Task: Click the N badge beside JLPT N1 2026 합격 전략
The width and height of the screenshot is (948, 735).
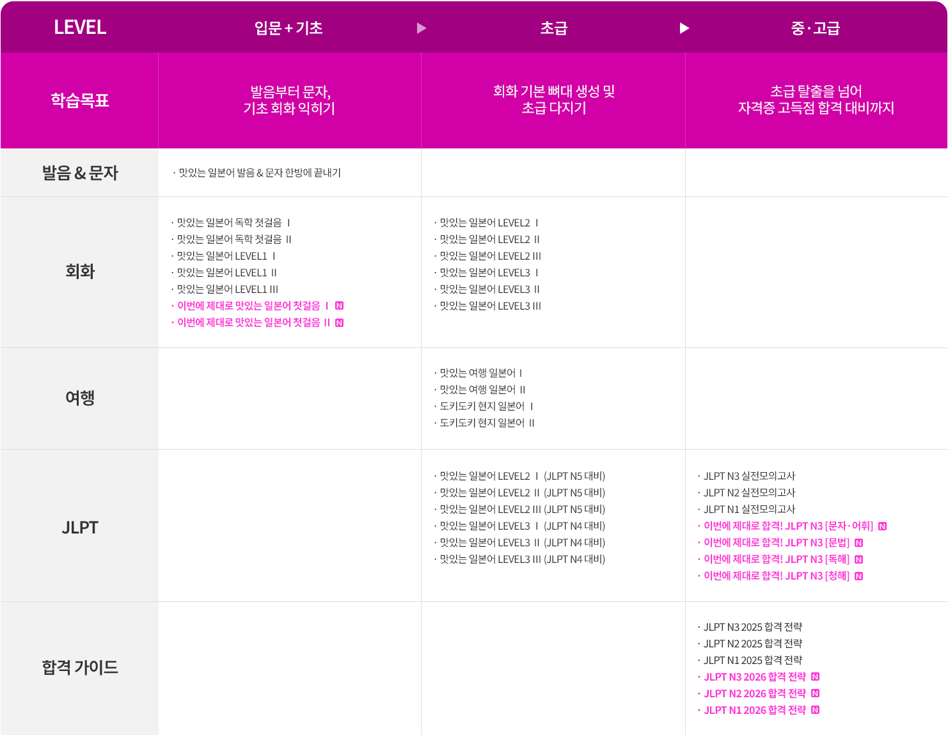Action: point(816,710)
